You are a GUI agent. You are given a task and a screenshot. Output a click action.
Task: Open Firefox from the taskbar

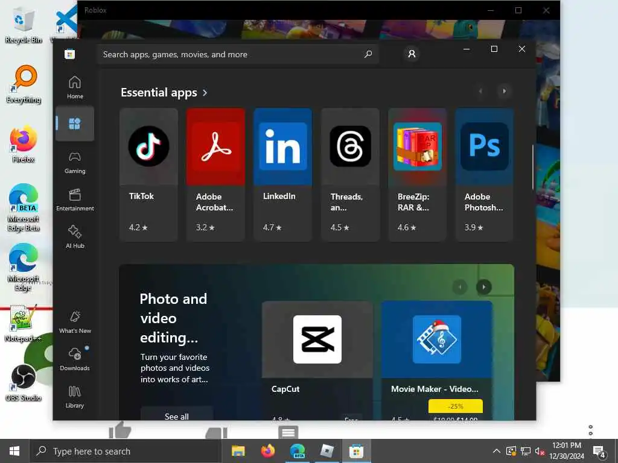click(x=268, y=451)
